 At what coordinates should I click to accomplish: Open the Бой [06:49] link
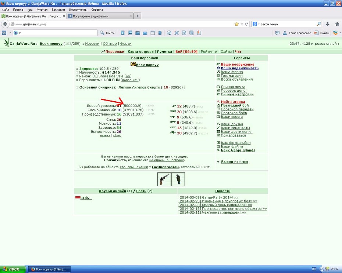186,52
